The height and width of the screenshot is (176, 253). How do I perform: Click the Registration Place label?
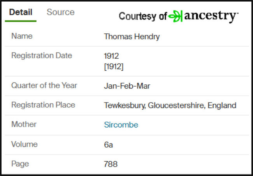(x=43, y=105)
